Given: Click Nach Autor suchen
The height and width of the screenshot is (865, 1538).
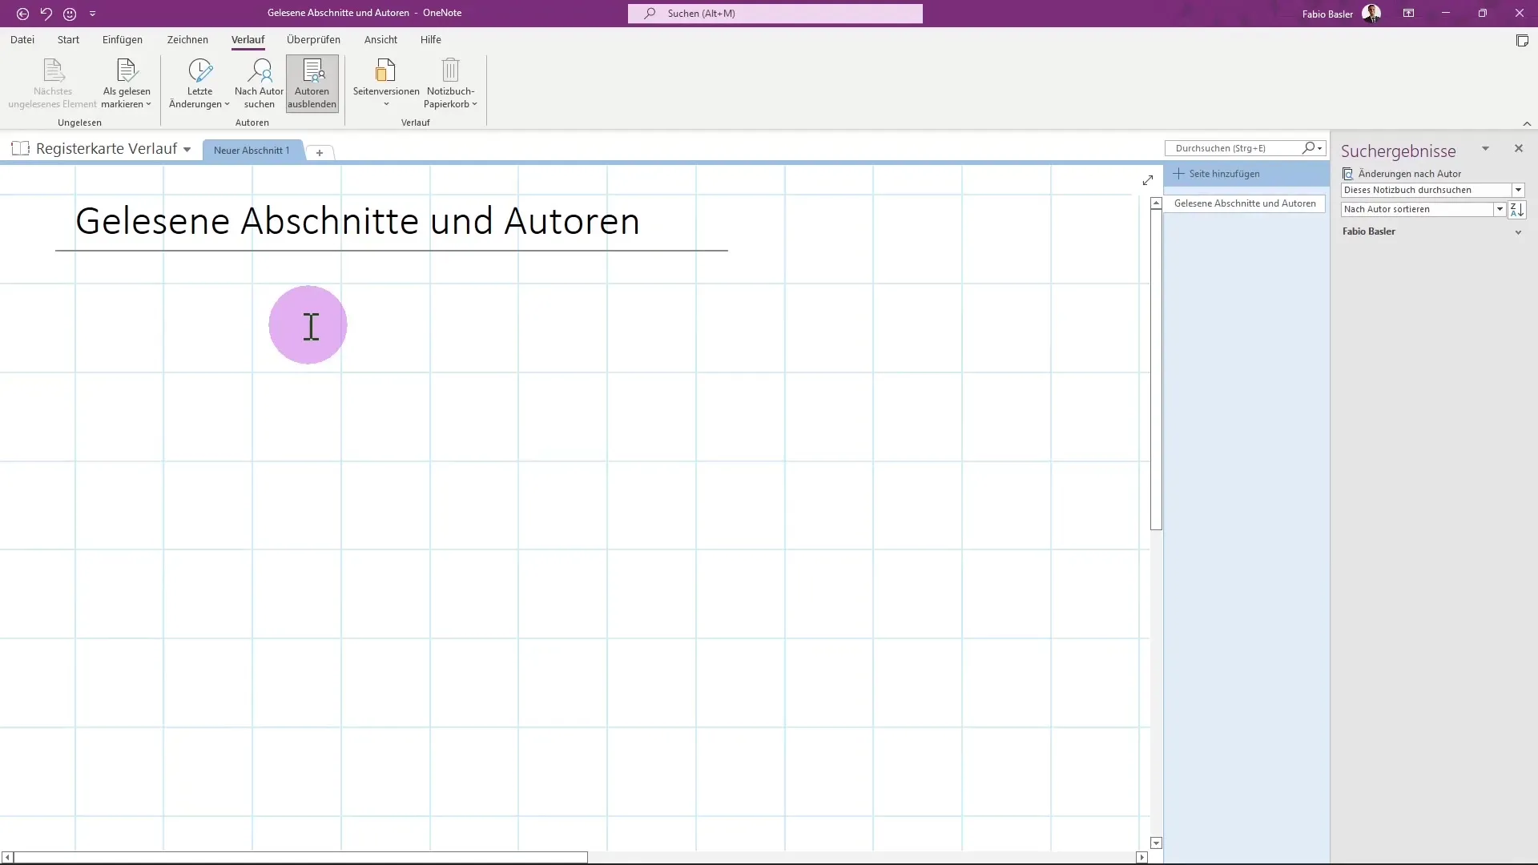Looking at the screenshot, I should 259,83.
